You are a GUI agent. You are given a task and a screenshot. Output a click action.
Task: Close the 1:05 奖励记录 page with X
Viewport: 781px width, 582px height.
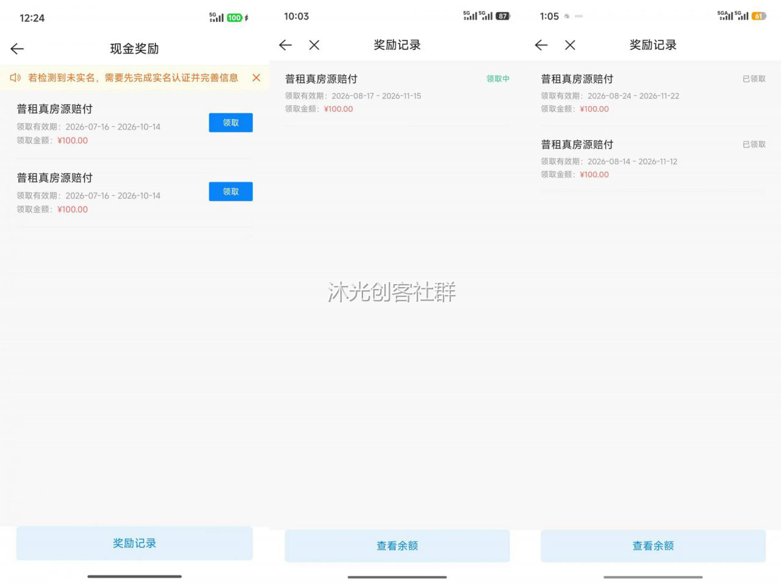[570, 45]
